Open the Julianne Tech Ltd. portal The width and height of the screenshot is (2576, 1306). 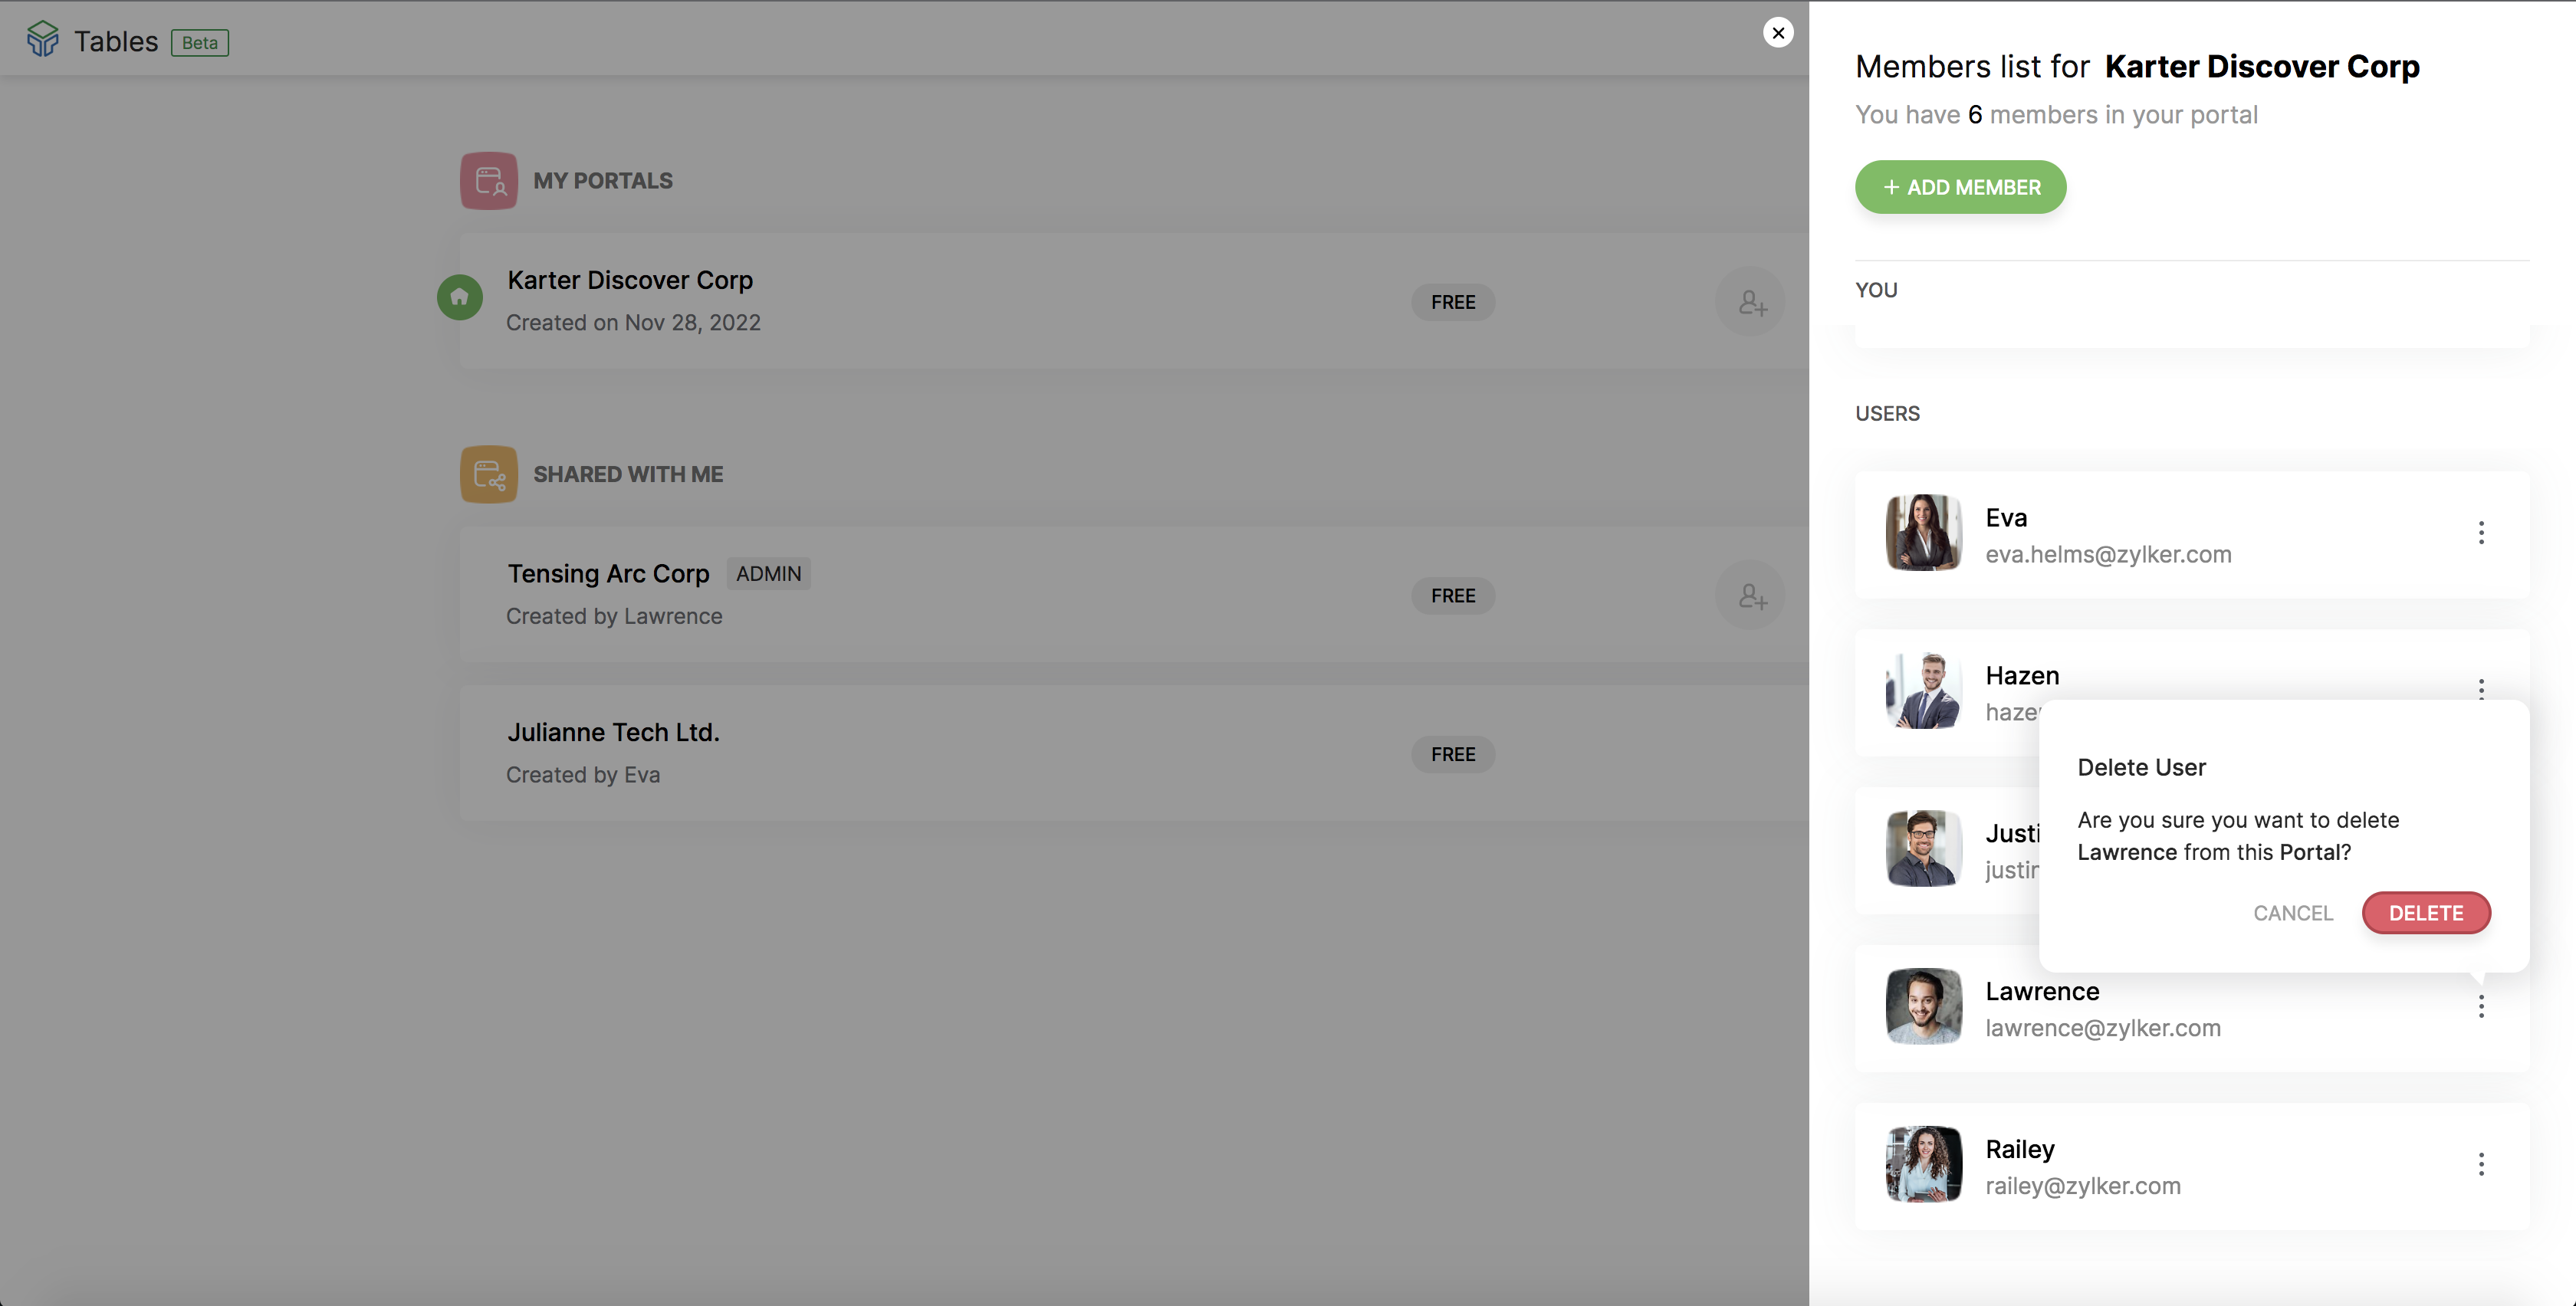click(613, 733)
